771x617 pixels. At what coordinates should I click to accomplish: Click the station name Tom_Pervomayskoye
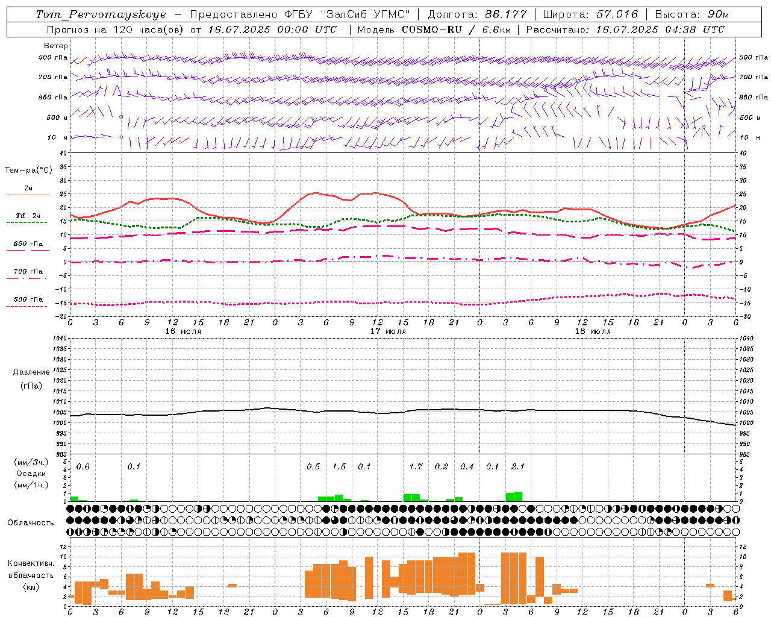point(101,14)
